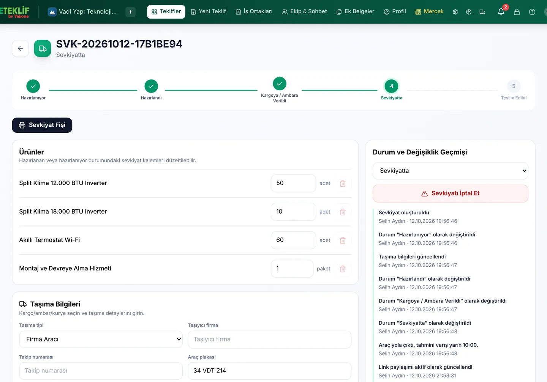Edit the Araç plakası field showing 34 VDT 214
The width and height of the screenshot is (547, 382).
click(270, 371)
